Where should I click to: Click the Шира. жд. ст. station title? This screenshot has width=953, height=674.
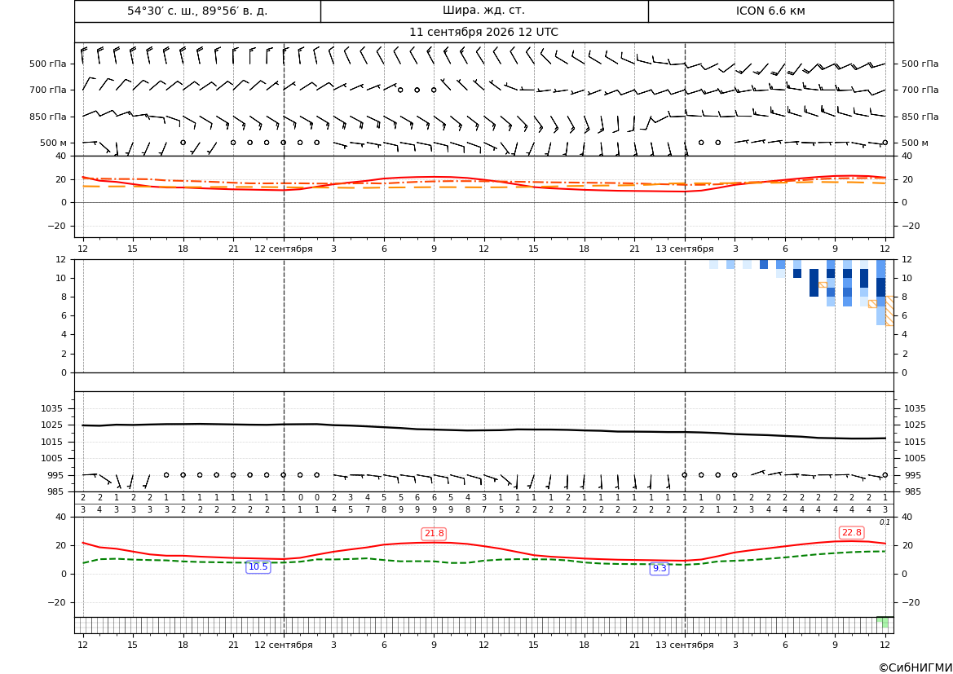(483, 11)
